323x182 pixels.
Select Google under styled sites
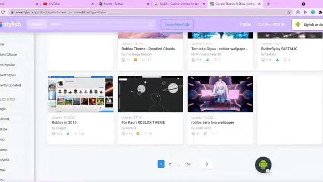(3, 109)
